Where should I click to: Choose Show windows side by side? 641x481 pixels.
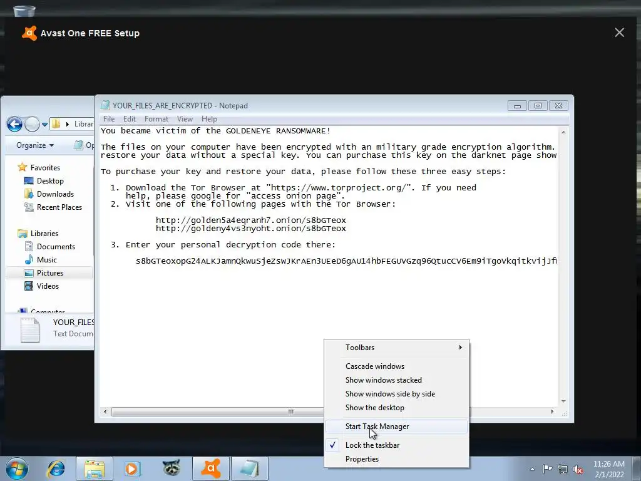click(x=396, y=394)
